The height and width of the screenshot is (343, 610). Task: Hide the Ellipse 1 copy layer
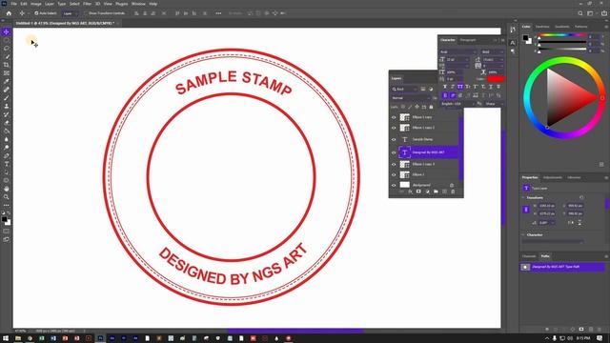[x=394, y=117]
